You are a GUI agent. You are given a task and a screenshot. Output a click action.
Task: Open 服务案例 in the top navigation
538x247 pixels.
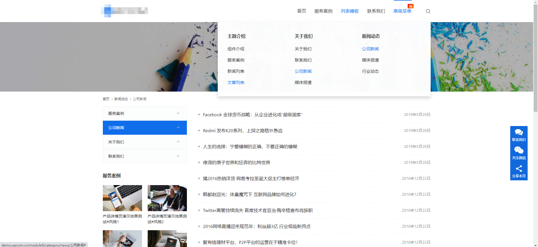(x=323, y=11)
